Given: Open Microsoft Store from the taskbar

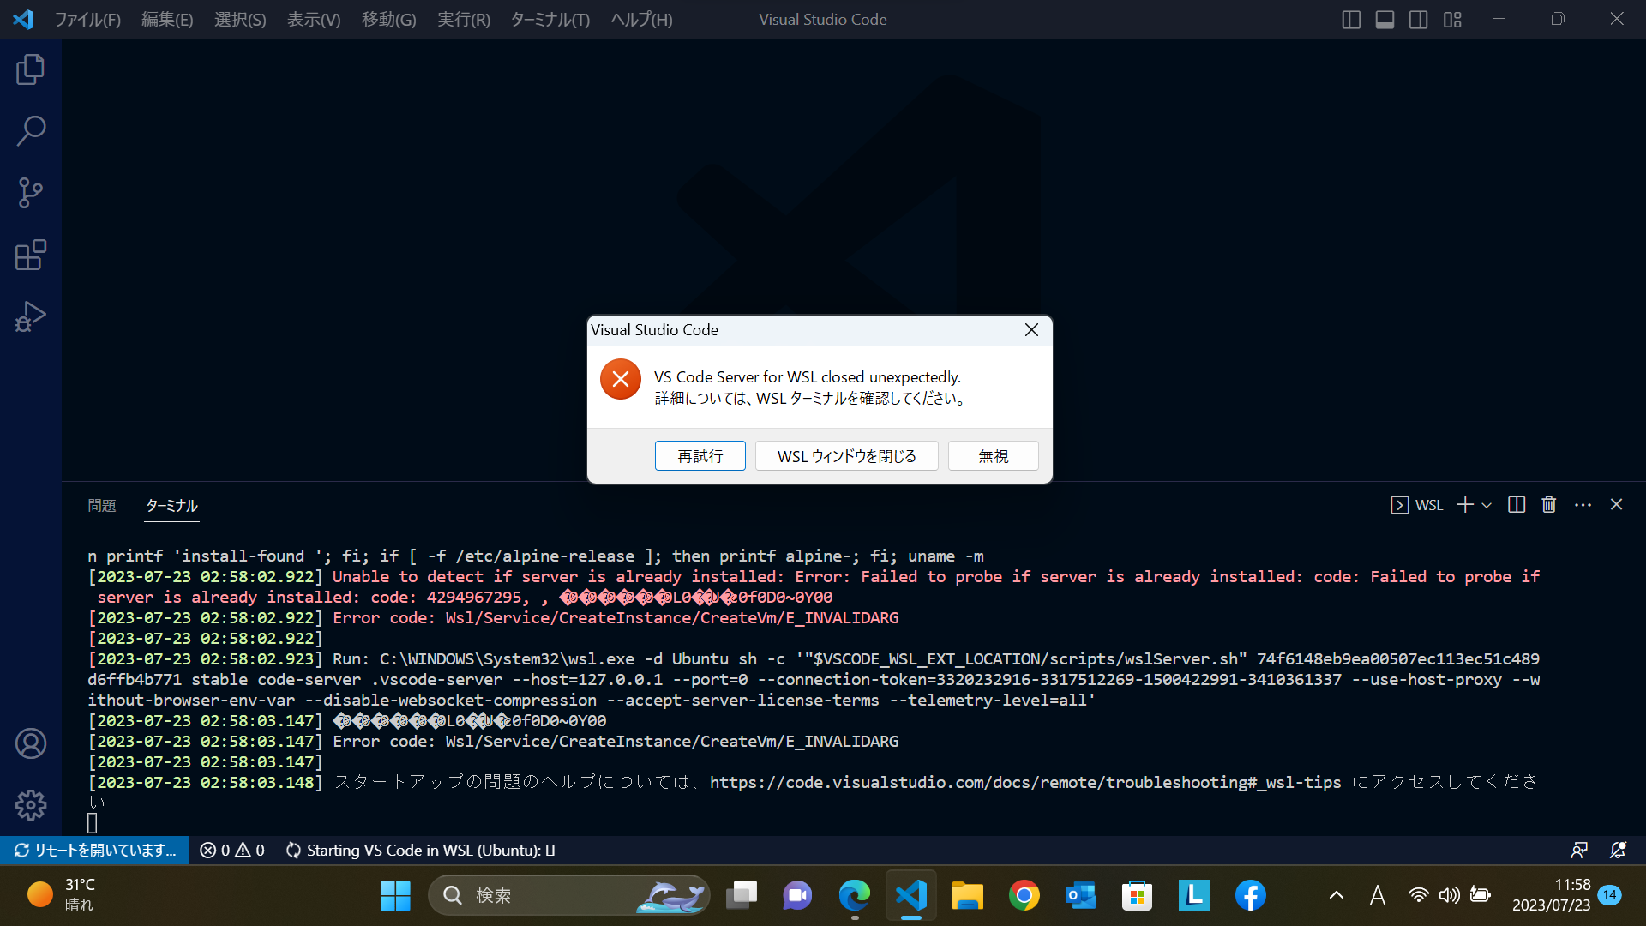Looking at the screenshot, I should (1137, 895).
